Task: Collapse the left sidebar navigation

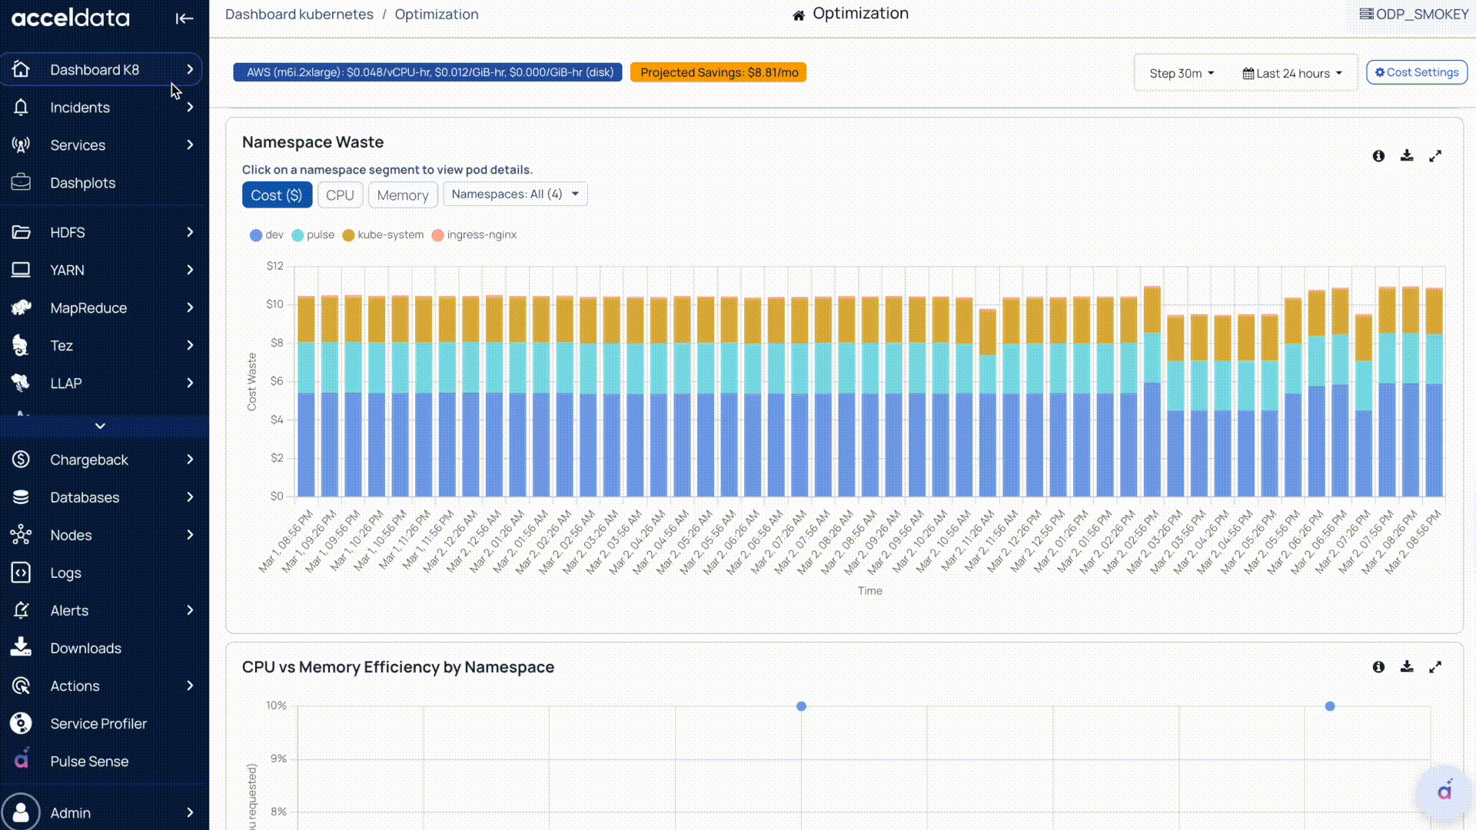Action: (x=184, y=18)
